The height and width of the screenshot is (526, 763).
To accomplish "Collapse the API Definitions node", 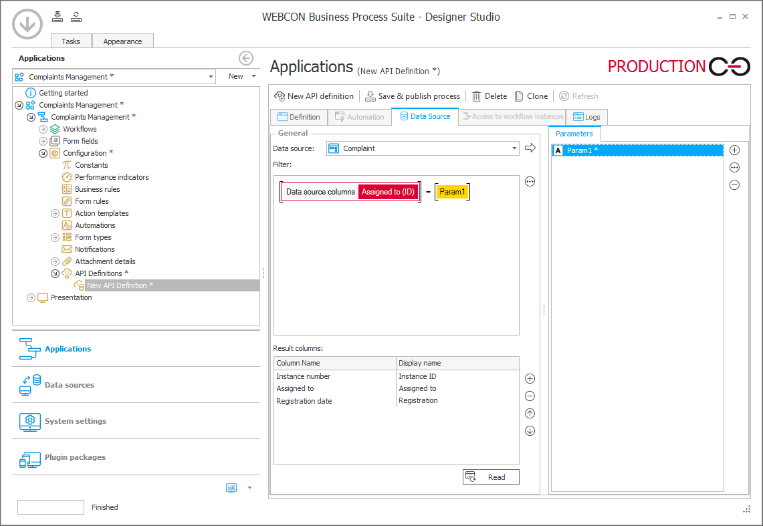I will (55, 274).
